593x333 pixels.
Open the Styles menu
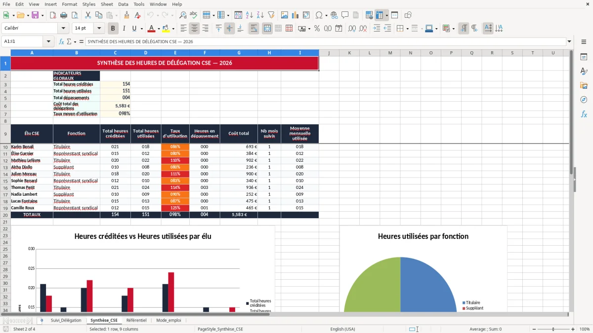[89, 4]
